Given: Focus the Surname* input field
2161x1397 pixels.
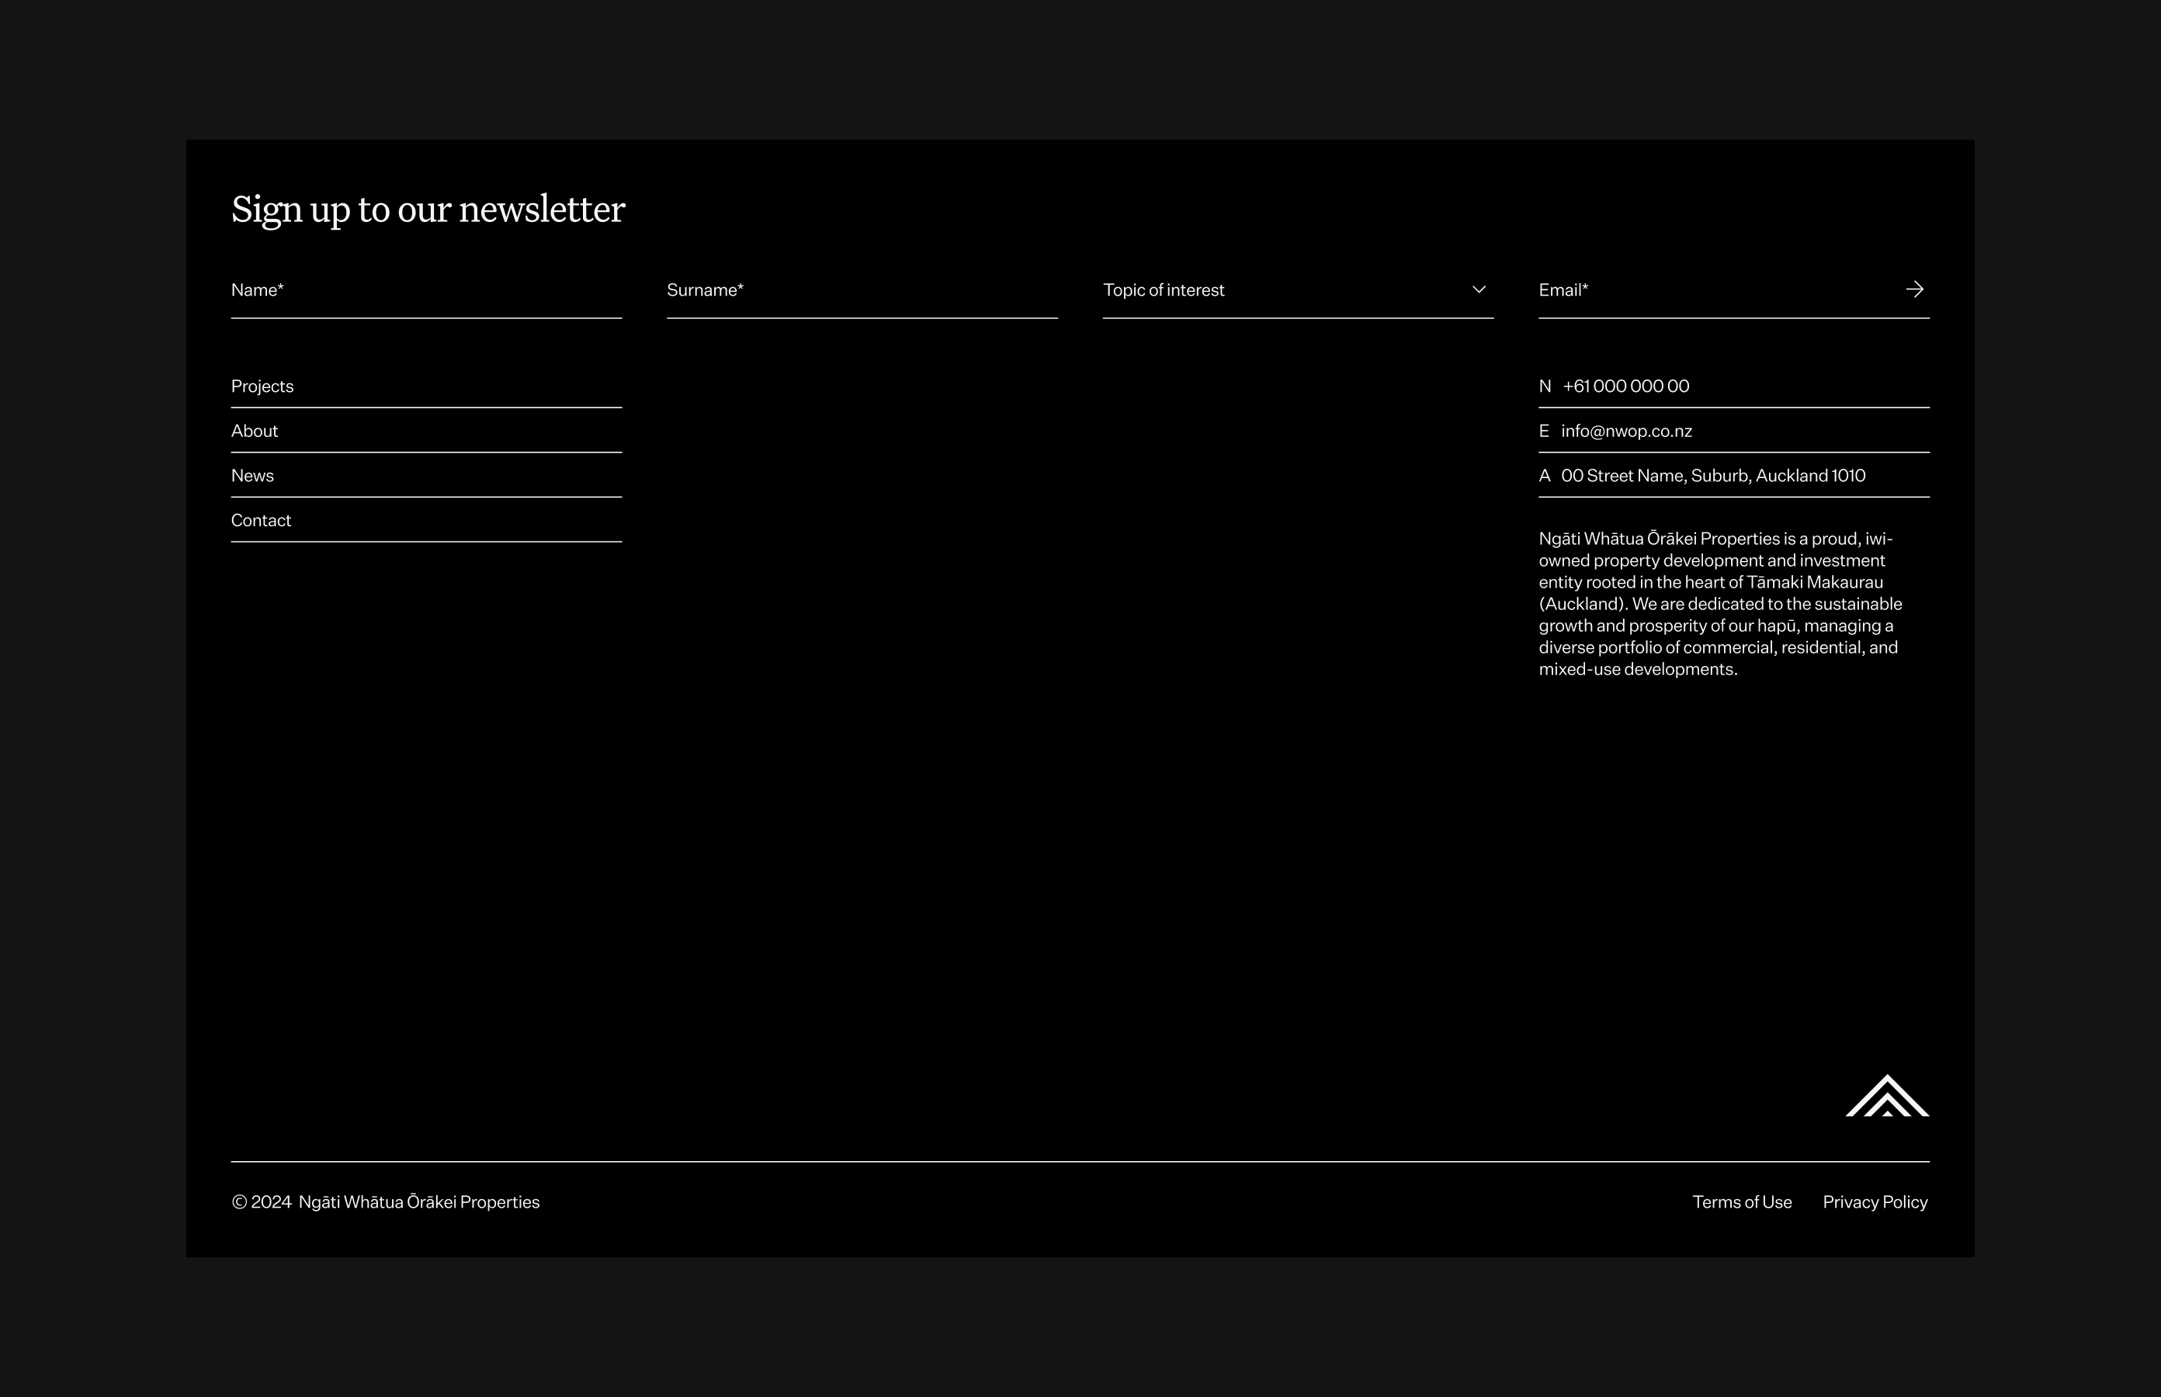Looking at the screenshot, I should click(x=862, y=290).
